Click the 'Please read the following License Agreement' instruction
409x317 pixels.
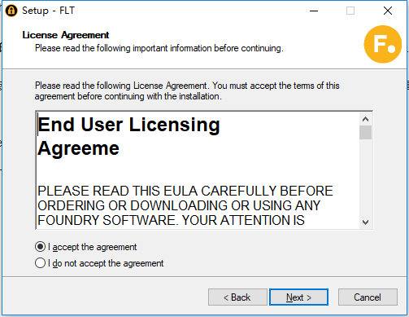coord(187,91)
